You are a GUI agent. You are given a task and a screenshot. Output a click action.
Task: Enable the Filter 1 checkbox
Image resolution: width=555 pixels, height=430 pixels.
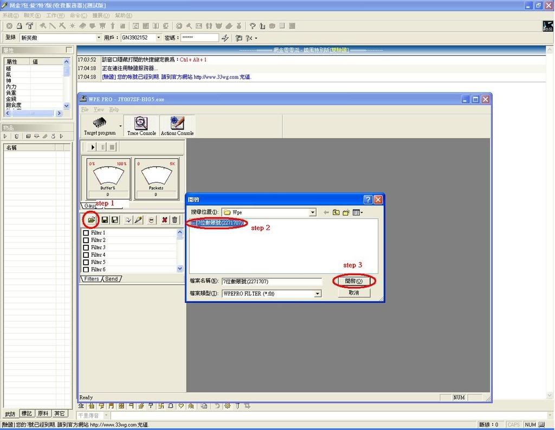point(86,233)
